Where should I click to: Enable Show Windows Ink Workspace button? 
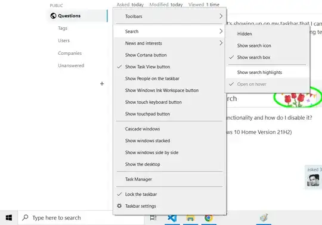click(170, 90)
